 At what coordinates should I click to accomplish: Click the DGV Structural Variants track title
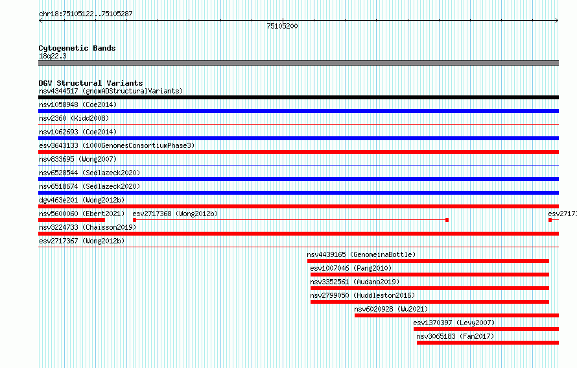click(x=91, y=83)
